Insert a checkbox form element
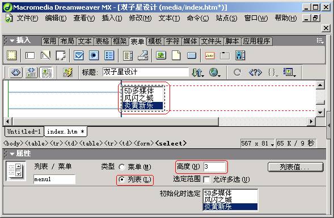The height and width of the screenshot is (218, 334). point(79,55)
